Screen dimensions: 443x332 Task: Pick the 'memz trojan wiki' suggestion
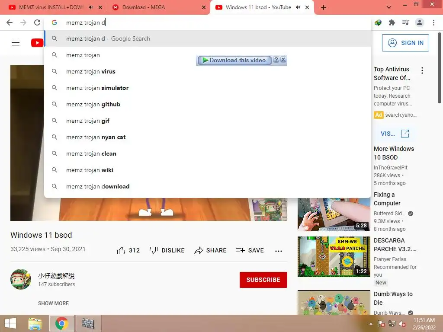pos(208,170)
